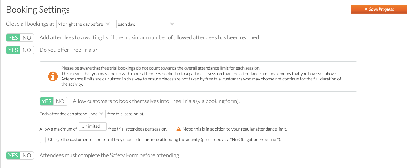Click the orange info circle icon

point(53,76)
